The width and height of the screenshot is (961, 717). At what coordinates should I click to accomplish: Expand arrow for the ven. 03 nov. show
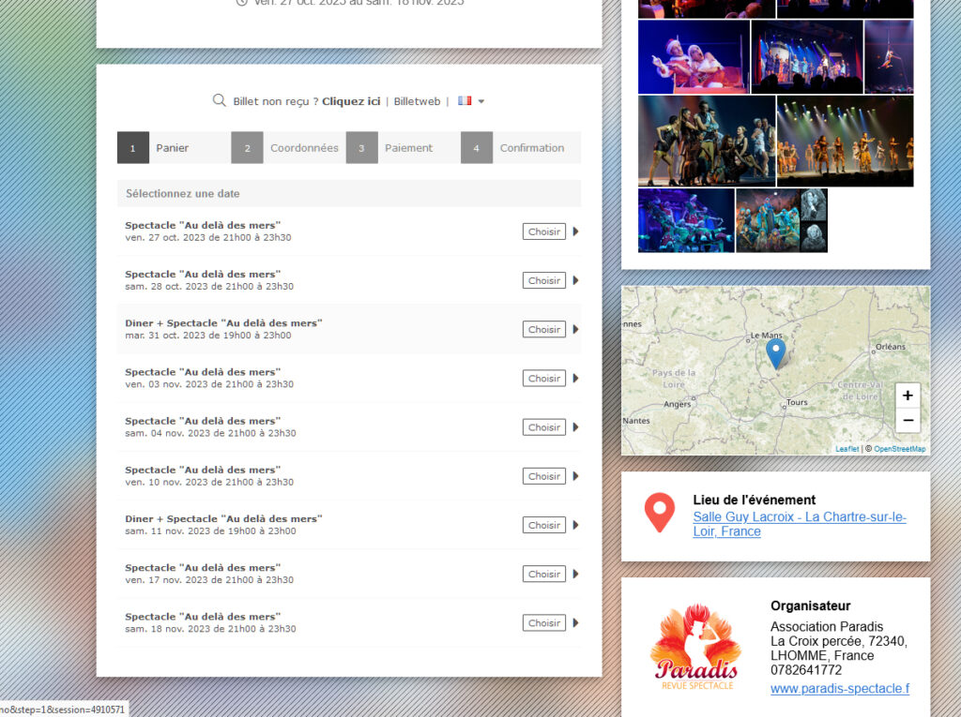click(x=575, y=379)
